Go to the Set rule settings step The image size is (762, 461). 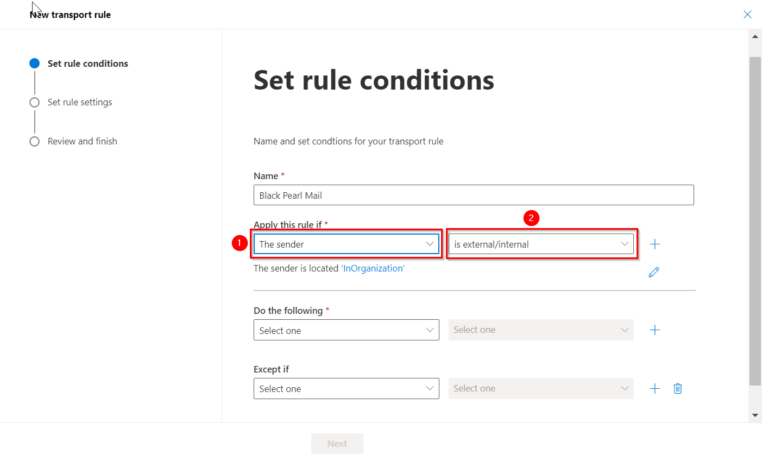click(x=80, y=103)
